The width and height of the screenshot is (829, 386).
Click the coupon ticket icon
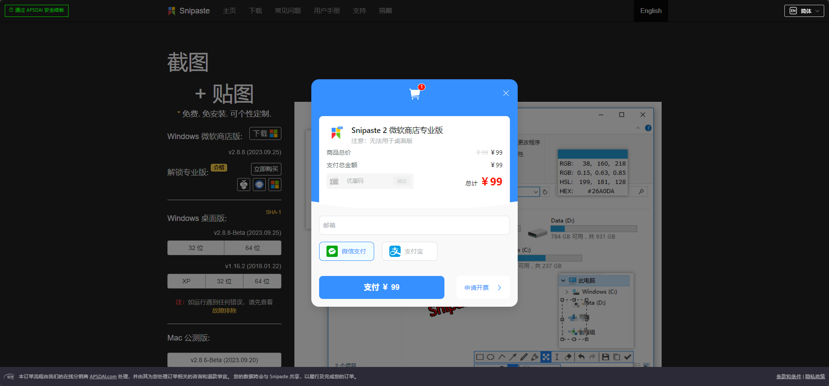click(334, 181)
